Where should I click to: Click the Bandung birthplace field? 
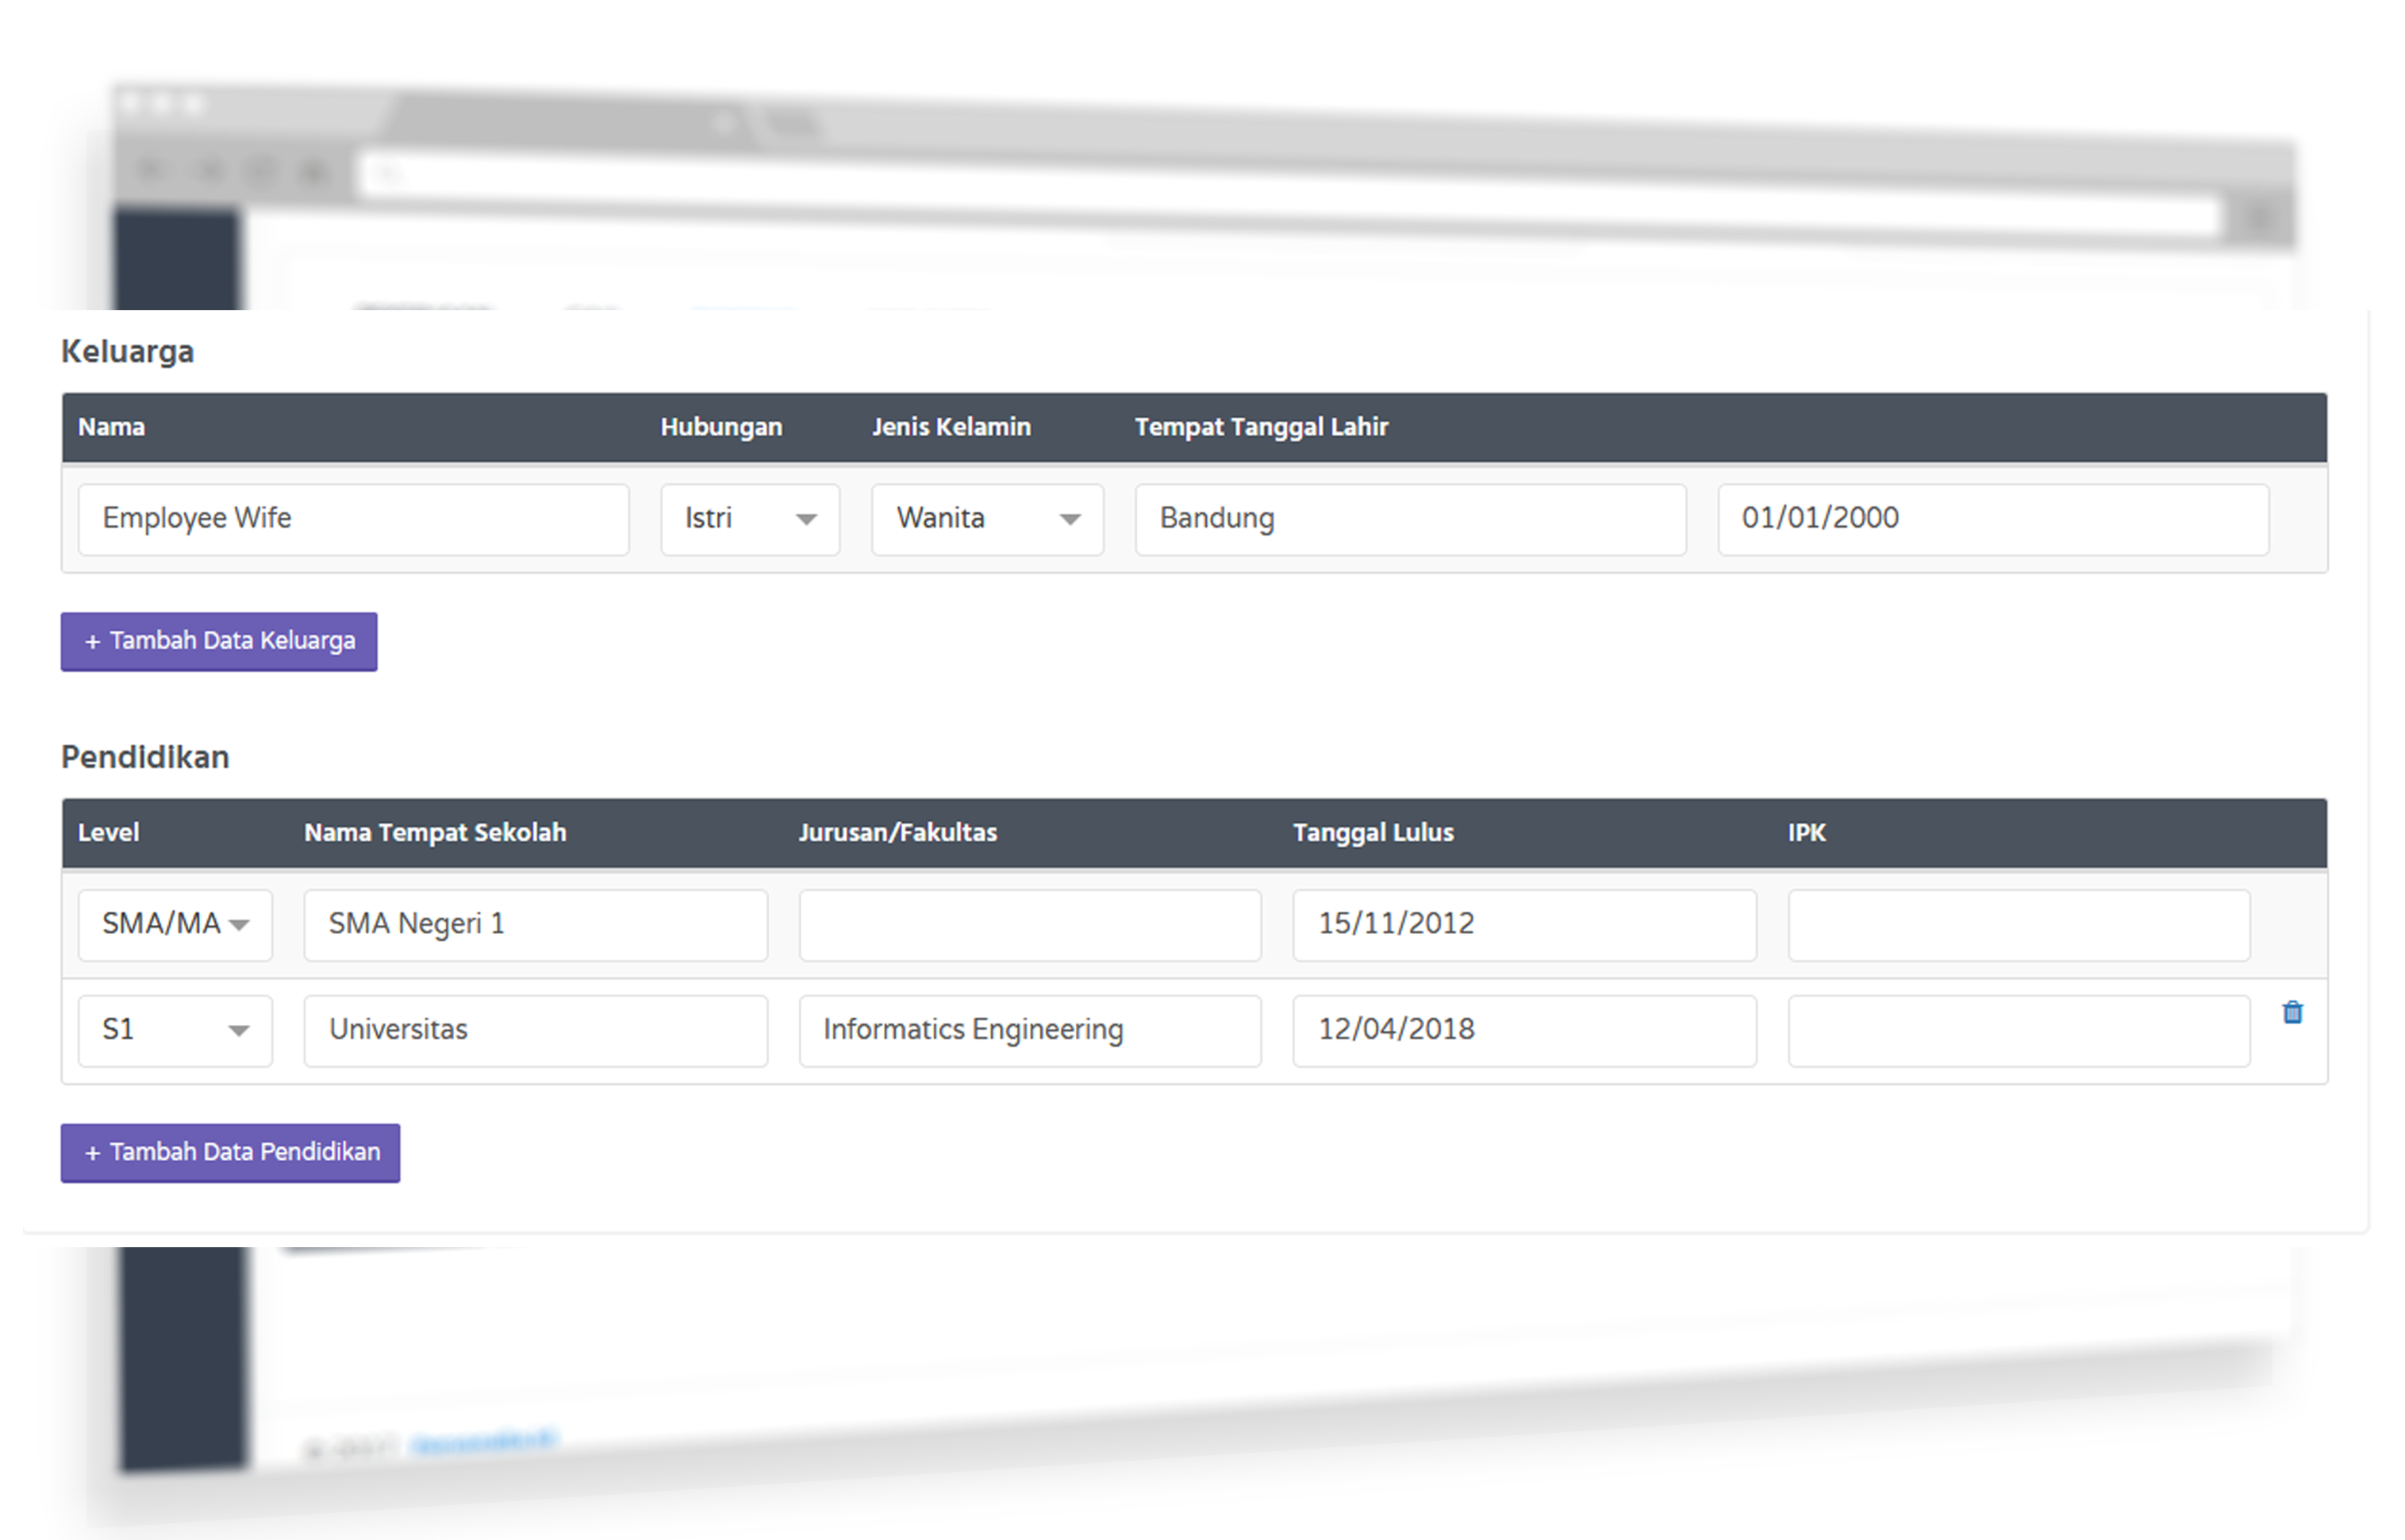click(1410, 519)
